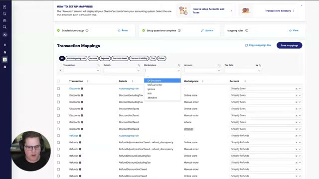Click the collapse arrow at top-right of help banner
This screenshot has width=319, height=179.
[x=302, y=5]
